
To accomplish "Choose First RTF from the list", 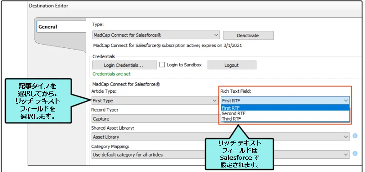I will (285, 108).
